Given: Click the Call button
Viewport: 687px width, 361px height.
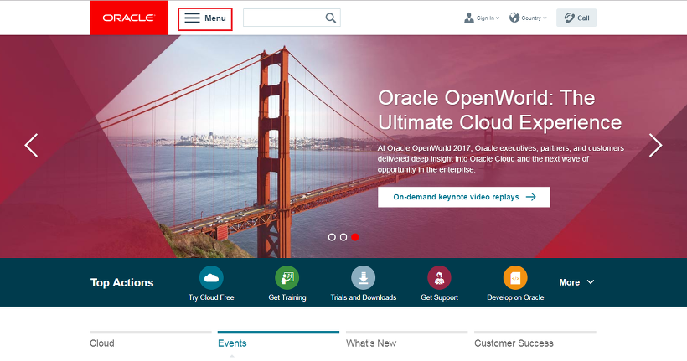Looking at the screenshot, I should pos(576,18).
